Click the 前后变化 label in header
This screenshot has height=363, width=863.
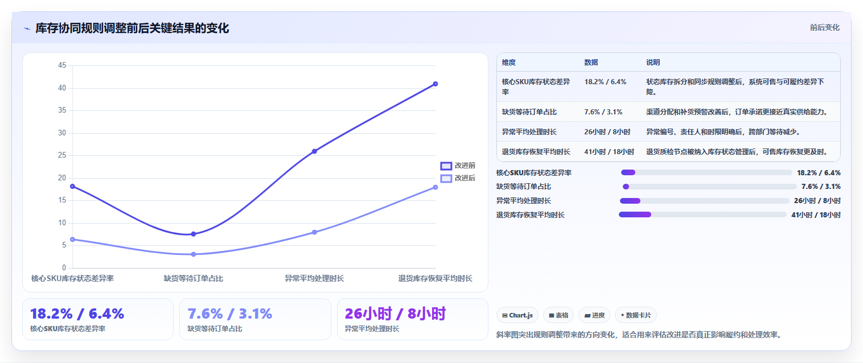click(x=824, y=28)
